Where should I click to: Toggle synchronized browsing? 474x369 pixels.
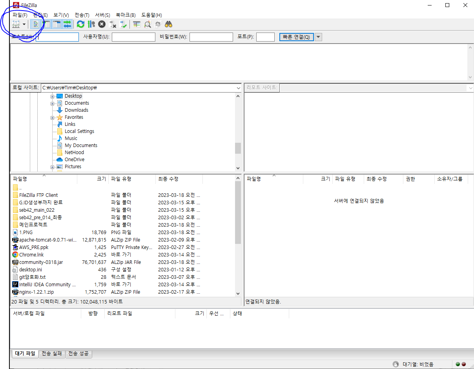[x=158, y=24]
